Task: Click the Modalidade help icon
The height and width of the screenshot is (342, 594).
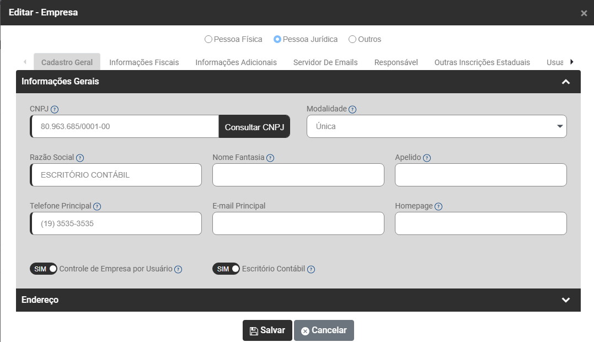Action: click(352, 109)
